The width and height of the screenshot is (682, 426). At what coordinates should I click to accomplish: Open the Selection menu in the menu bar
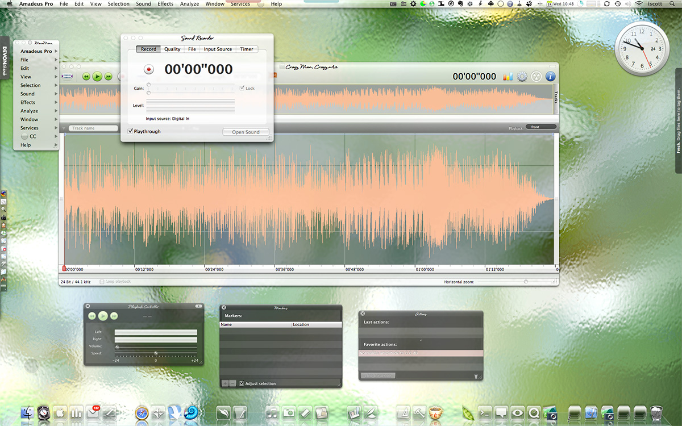119,4
